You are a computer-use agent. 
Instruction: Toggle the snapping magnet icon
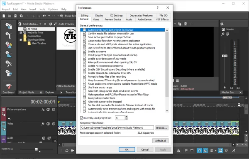tap(200, 150)
